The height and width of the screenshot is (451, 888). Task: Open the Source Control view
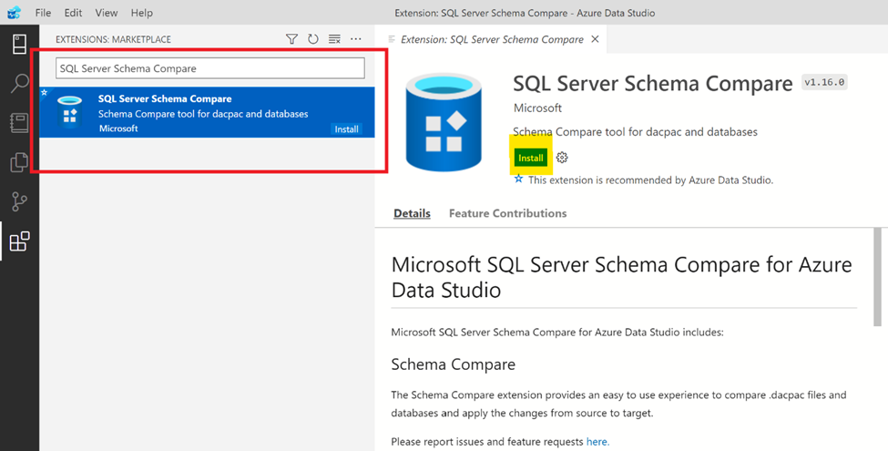click(x=19, y=202)
